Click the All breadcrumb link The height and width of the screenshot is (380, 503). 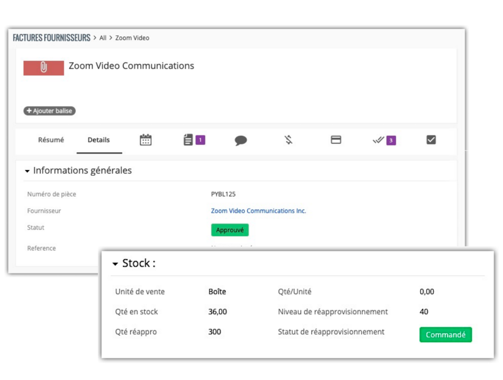pyautogui.click(x=103, y=38)
